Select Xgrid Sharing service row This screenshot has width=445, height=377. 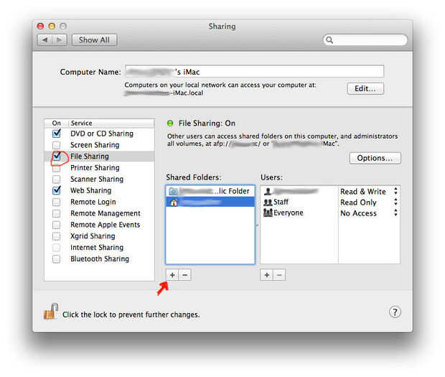tap(99, 236)
